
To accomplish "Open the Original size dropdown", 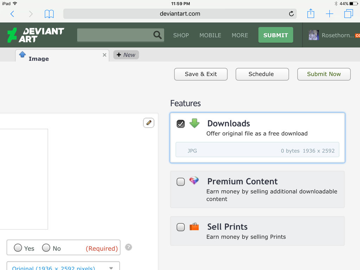I will coord(63,266).
